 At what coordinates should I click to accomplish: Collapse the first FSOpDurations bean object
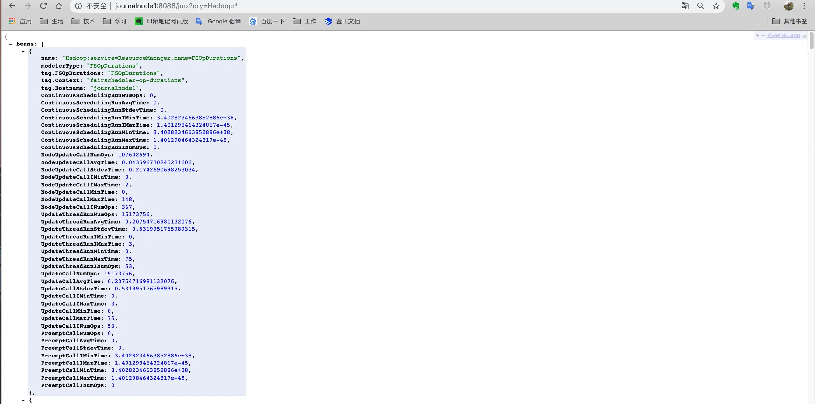tap(23, 51)
